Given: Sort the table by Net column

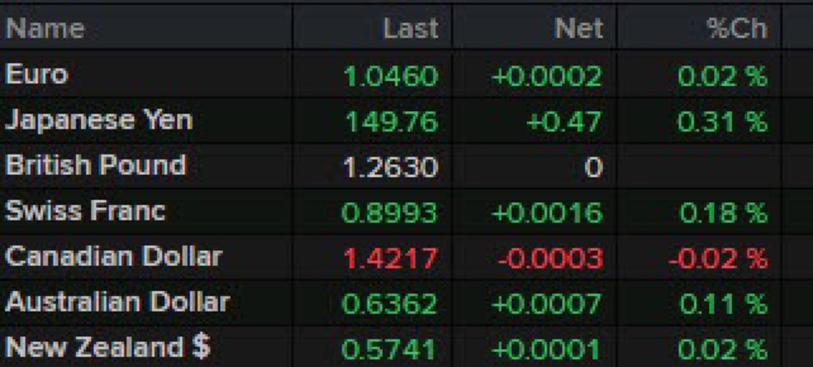Looking at the screenshot, I should [x=578, y=28].
